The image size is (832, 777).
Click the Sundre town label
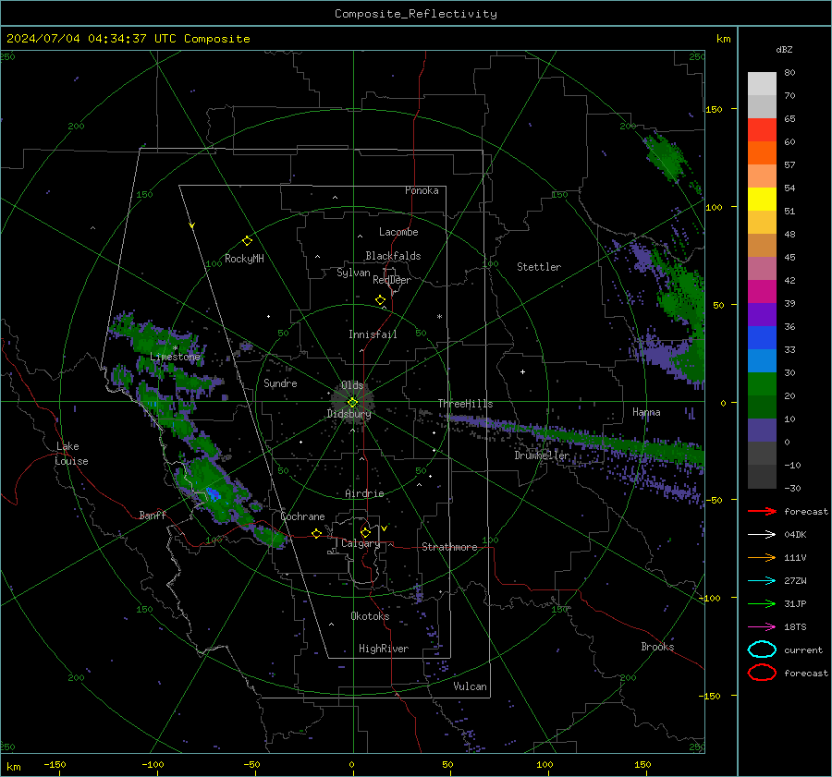point(280,383)
